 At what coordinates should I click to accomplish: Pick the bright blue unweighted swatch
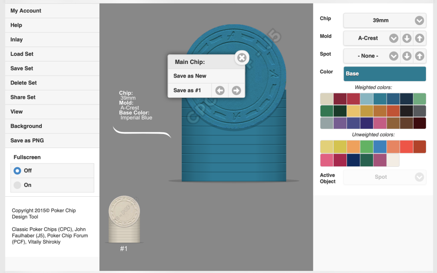380,147
